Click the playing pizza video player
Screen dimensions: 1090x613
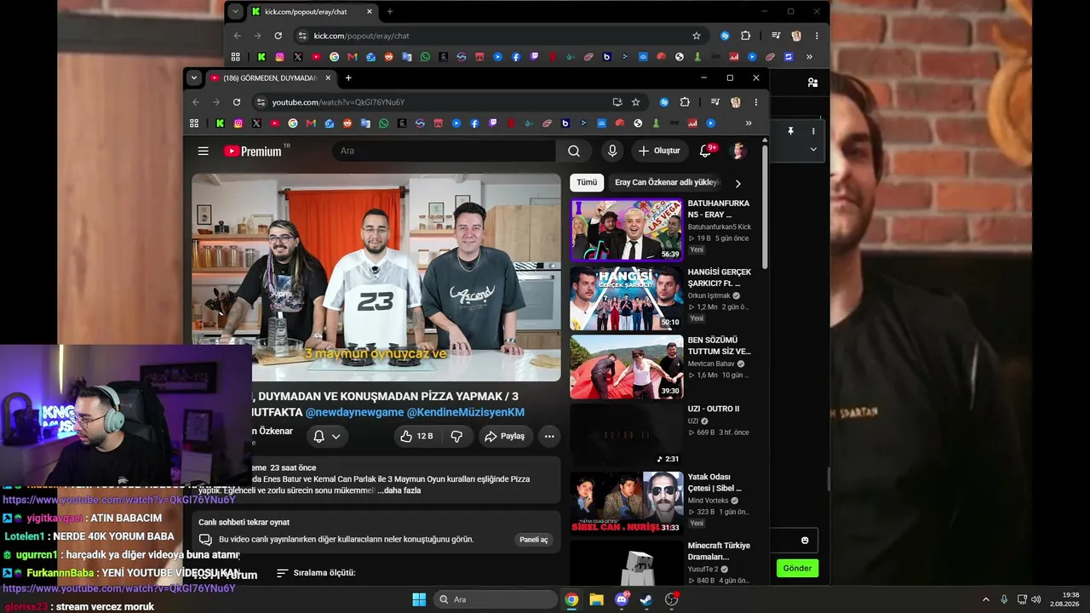(x=376, y=278)
